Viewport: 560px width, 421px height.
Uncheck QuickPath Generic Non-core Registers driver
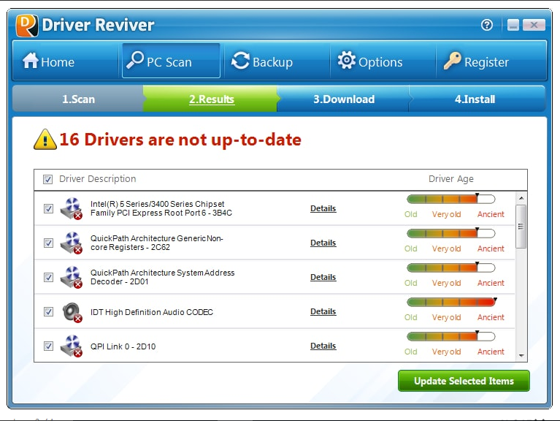[x=49, y=243]
